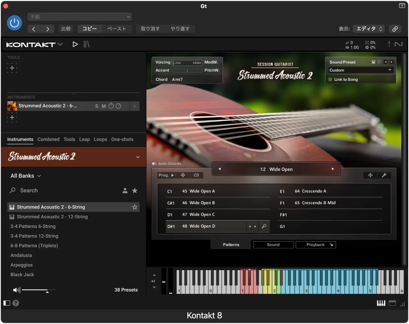Save the sound preset with disk icon
The width and height of the screenshot is (409, 324).
[x=373, y=62]
